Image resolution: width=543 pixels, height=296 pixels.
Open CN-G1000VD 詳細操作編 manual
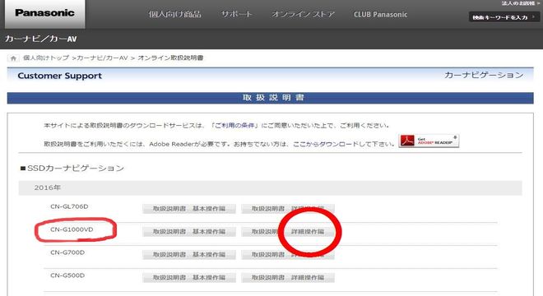point(288,232)
